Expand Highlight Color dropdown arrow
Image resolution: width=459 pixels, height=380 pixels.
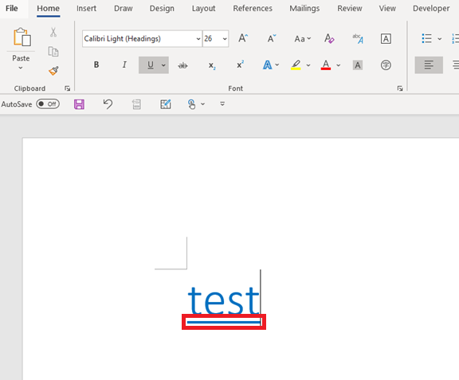click(308, 65)
